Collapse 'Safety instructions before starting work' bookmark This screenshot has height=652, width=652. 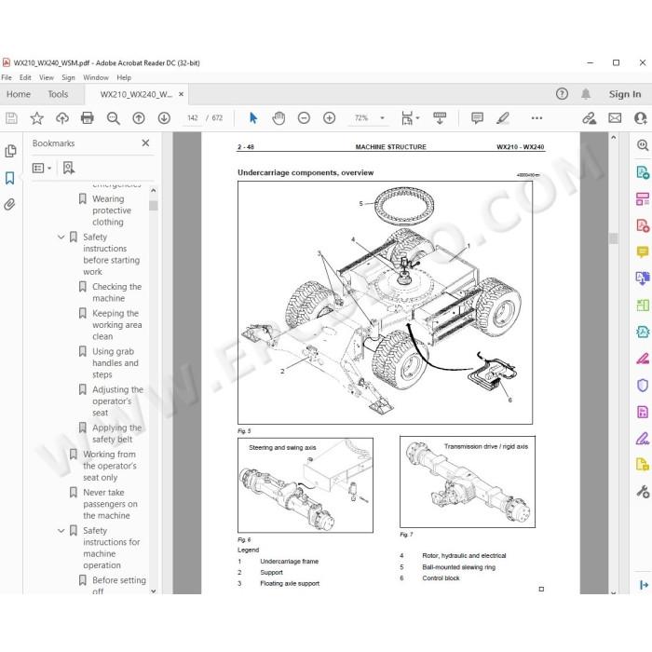coord(61,237)
